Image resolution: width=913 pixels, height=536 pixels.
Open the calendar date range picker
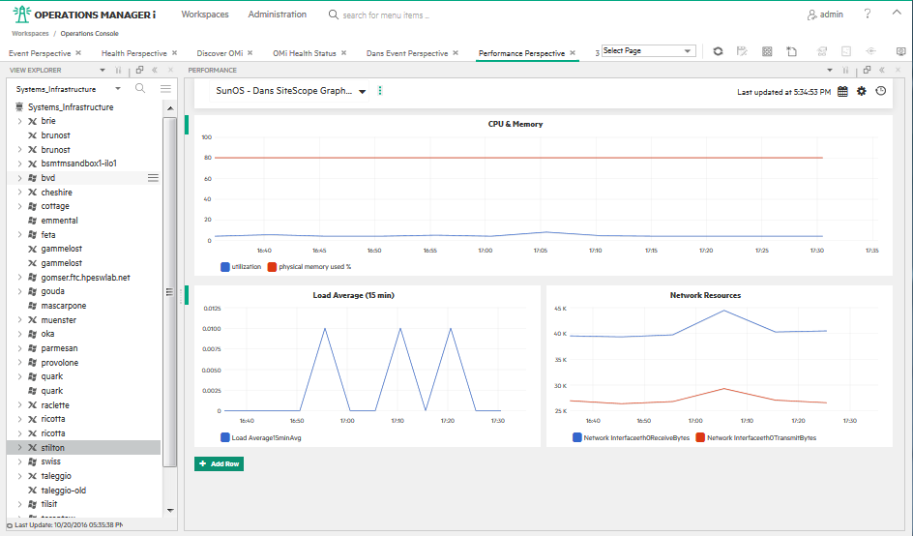[x=842, y=92]
